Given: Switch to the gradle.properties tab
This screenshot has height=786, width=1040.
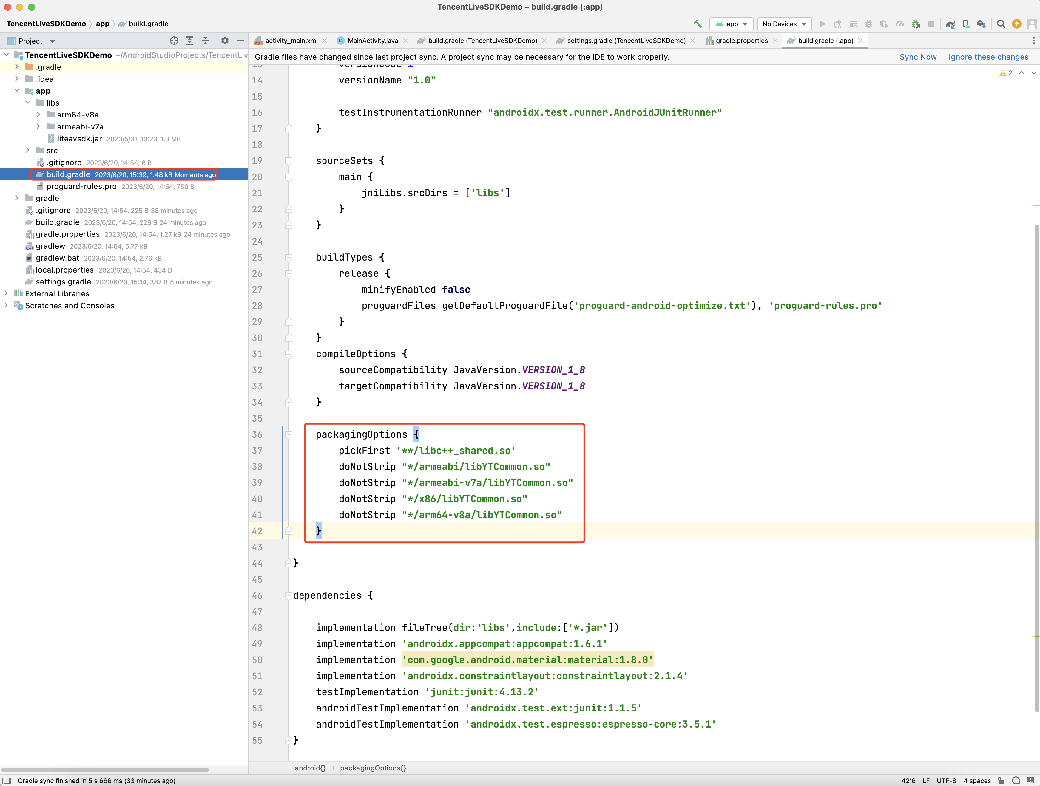Looking at the screenshot, I should (x=741, y=41).
